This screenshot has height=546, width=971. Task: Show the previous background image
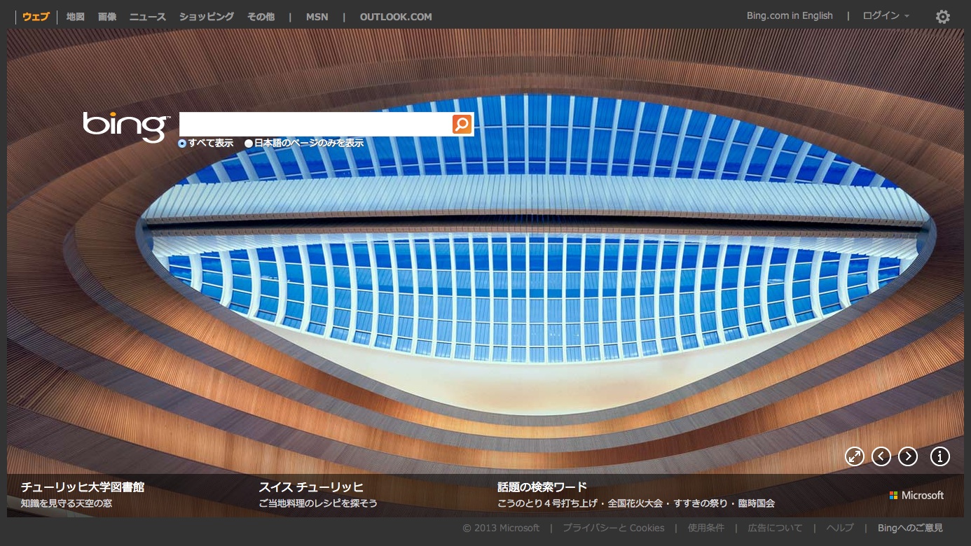tap(881, 456)
